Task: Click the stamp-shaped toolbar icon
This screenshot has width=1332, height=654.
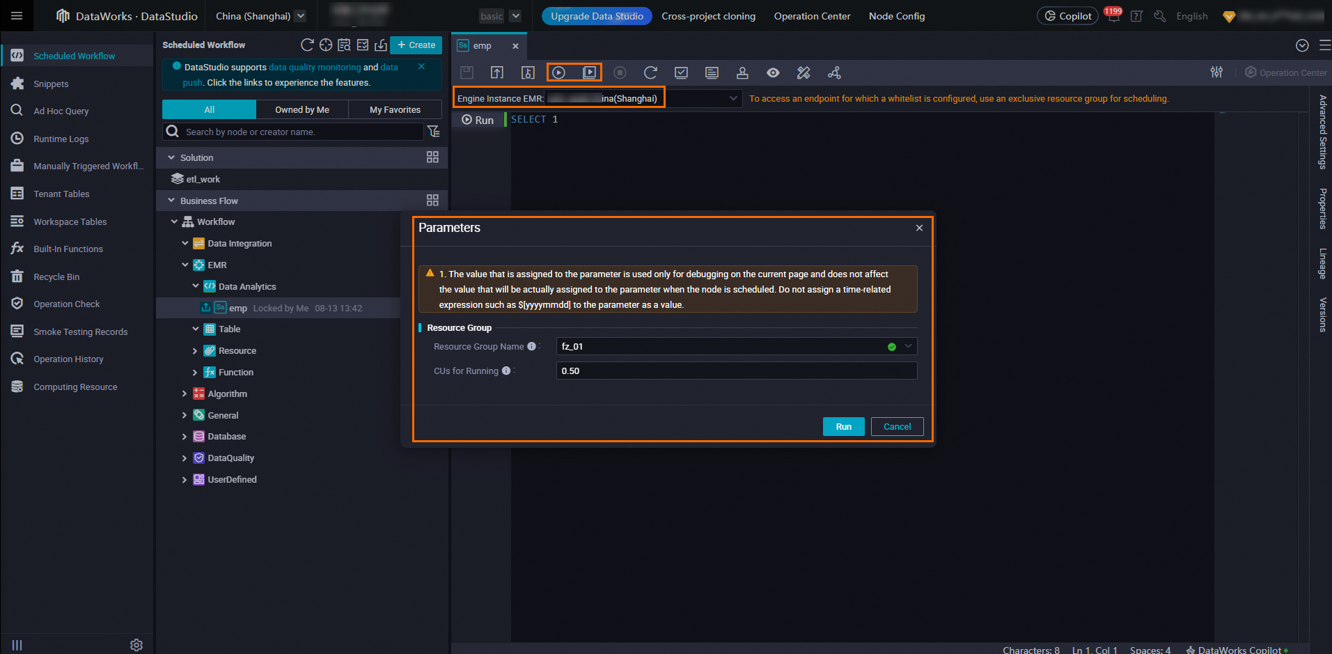Action: [x=742, y=72]
